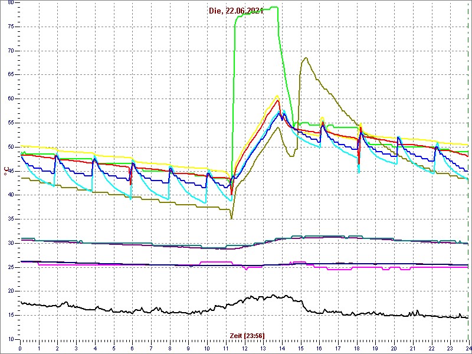Click the green curve's plateau near 78°C
472x354 pixels.
(256, 12)
